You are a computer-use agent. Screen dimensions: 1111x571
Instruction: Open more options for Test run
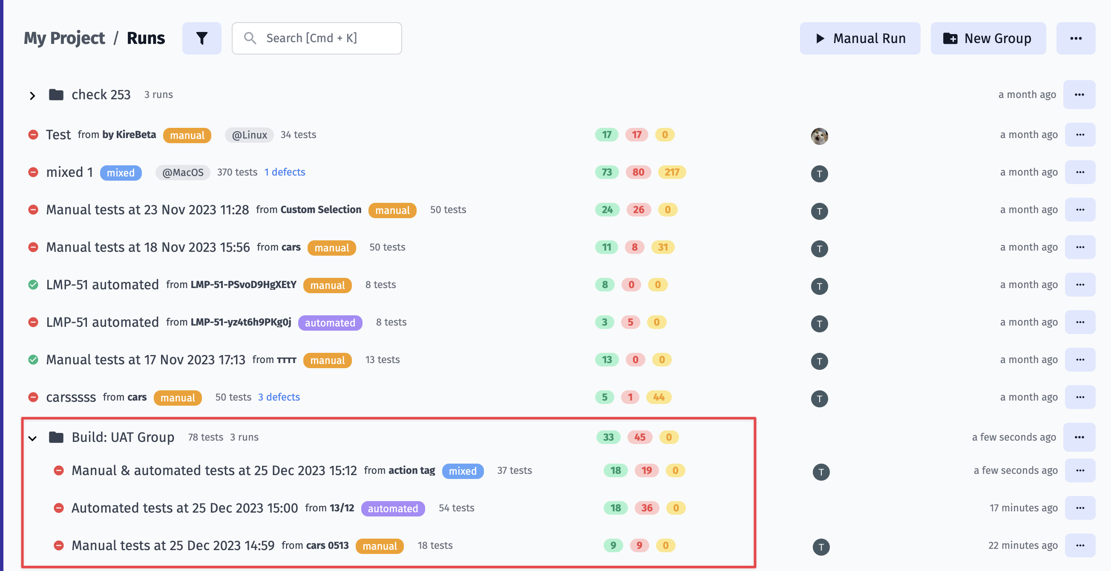1080,135
